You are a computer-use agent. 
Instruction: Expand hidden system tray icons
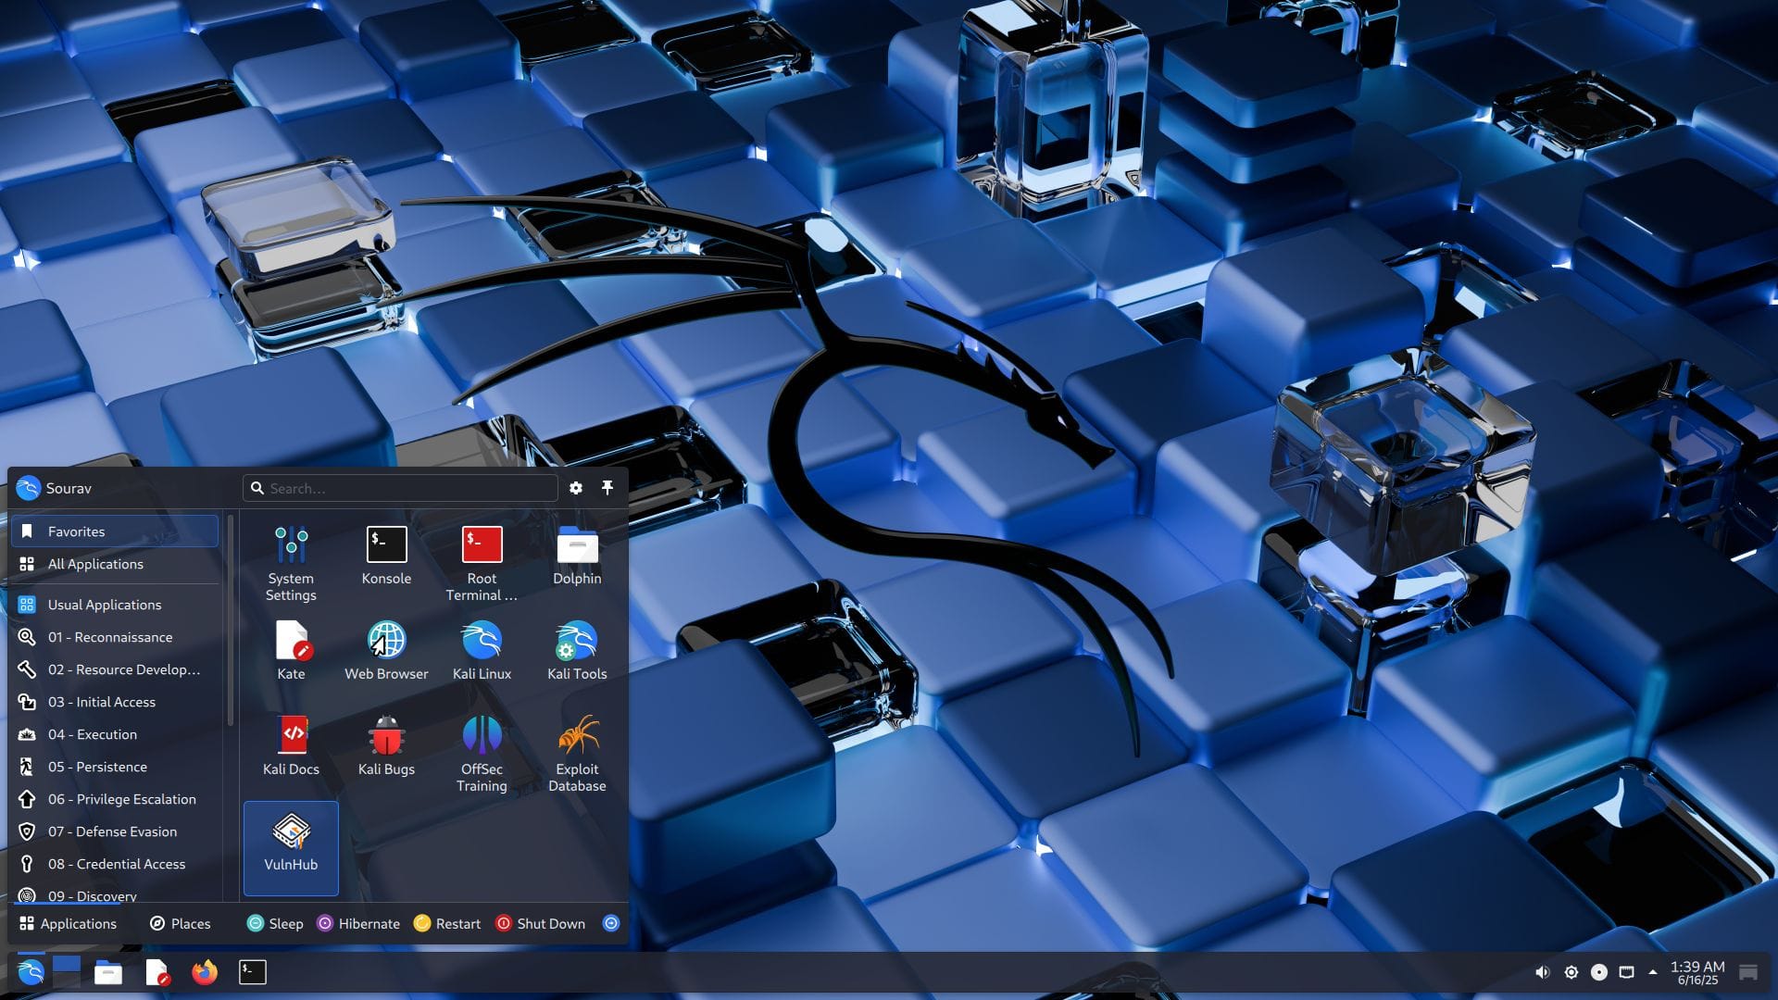coord(1653,972)
